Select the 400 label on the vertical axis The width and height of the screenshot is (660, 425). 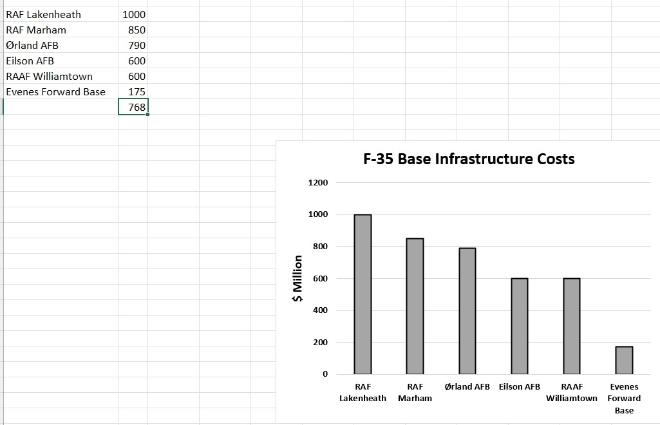tap(320, 310)
